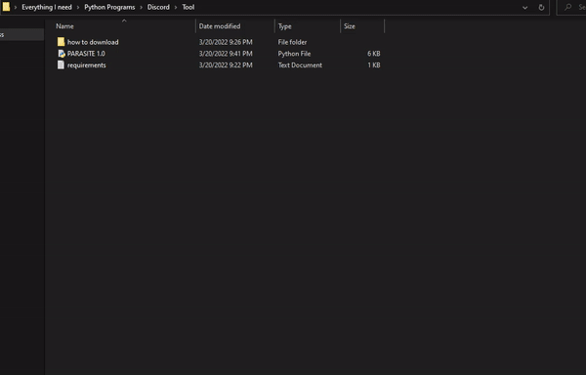Image resolution: width=586 pixels, height=375 pixels.
Task: Sort files by the Type column
Action: pyautogui.click(x=285, y=26)
